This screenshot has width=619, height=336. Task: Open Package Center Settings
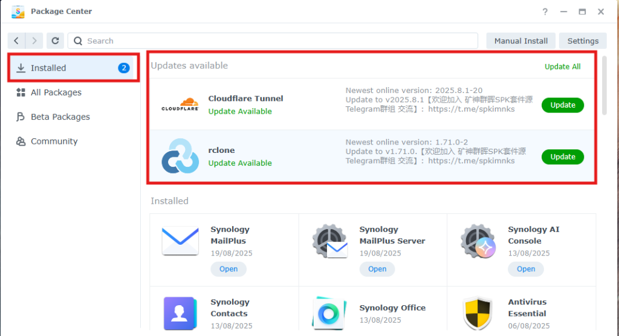coord(583,40)
